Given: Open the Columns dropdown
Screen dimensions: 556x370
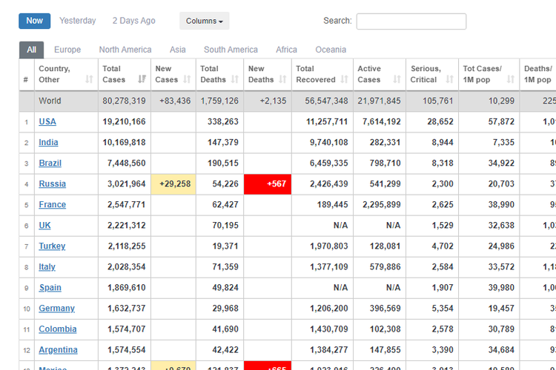Looking at the screenshot, I should point(205,21).
